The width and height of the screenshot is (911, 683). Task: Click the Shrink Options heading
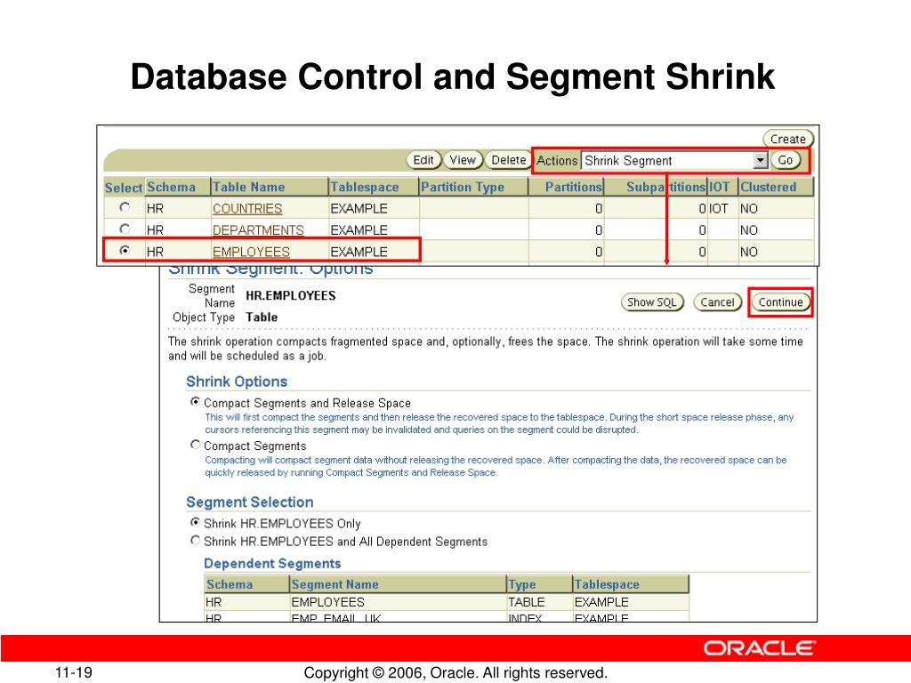(237, 382)
